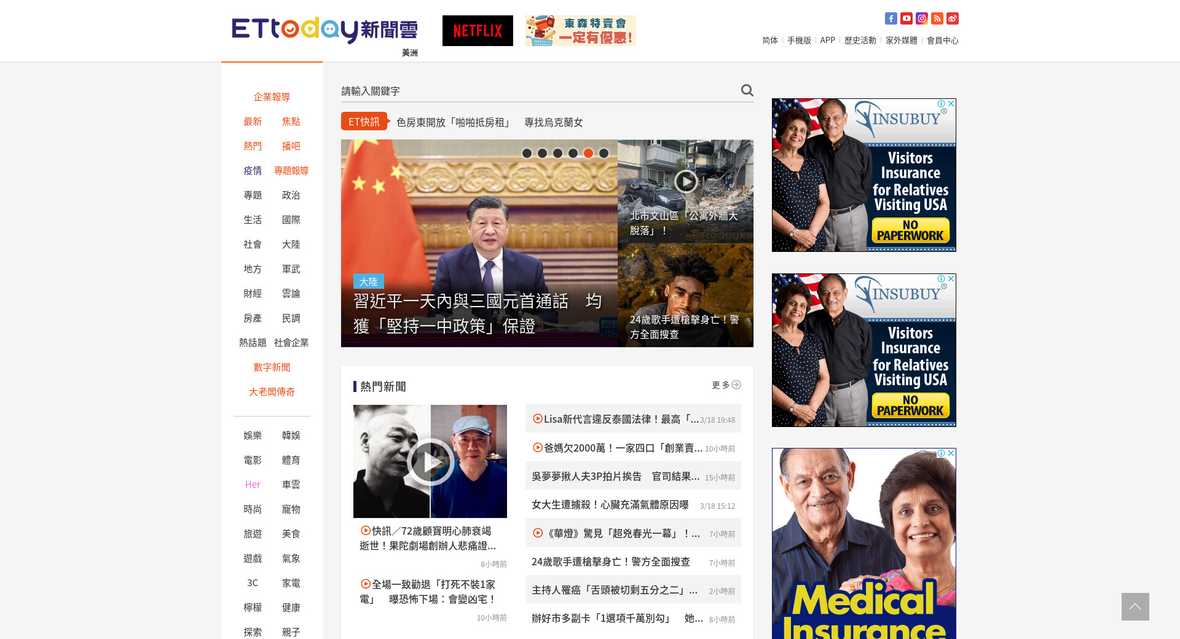The image size is (1180, 639).
Task: Play the 北市文山區 video thumbnail
Action: pyautogui.click(x=685, y=182)
